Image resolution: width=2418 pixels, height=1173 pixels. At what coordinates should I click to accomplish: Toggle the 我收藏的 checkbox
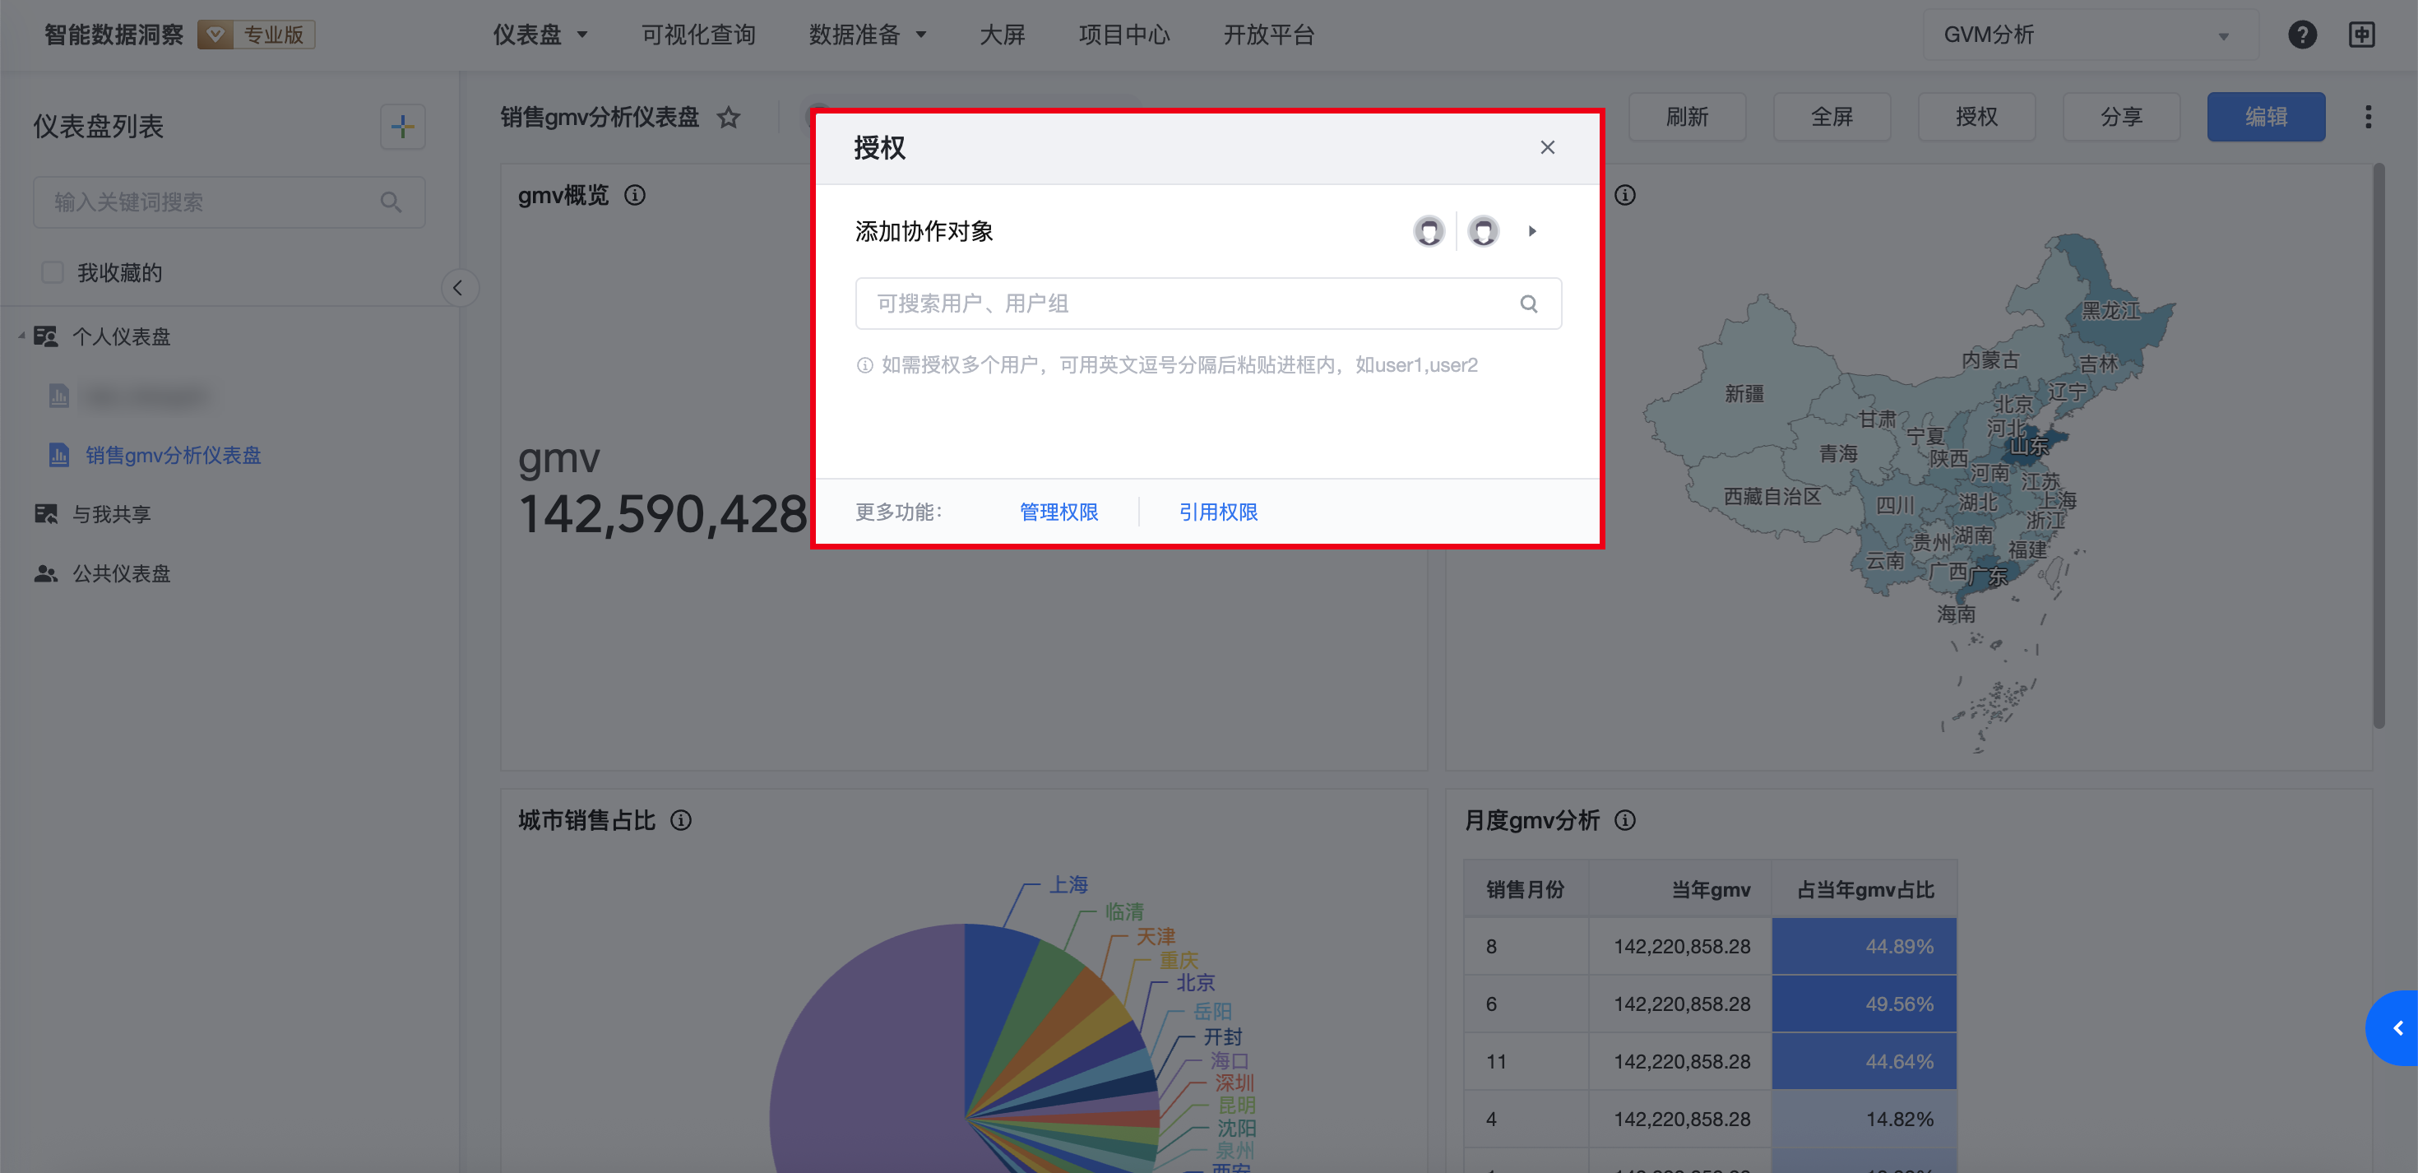[x=53, y=272]
